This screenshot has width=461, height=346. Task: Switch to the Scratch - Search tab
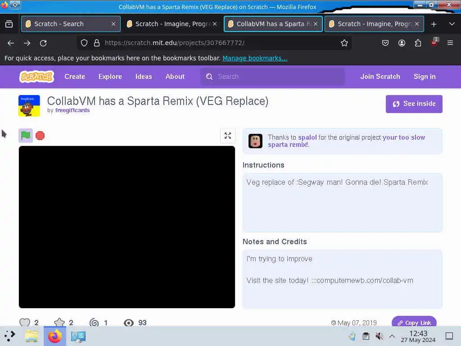(71, 24)
